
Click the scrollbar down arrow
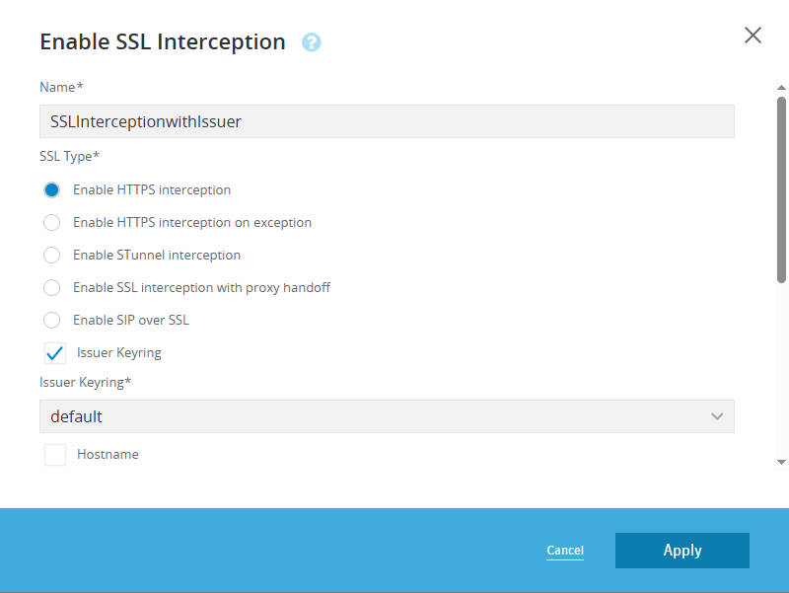point(781,462)
